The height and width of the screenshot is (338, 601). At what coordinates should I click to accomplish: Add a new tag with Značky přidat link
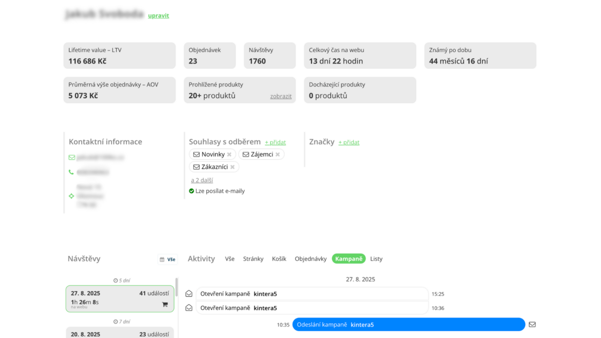349,142
